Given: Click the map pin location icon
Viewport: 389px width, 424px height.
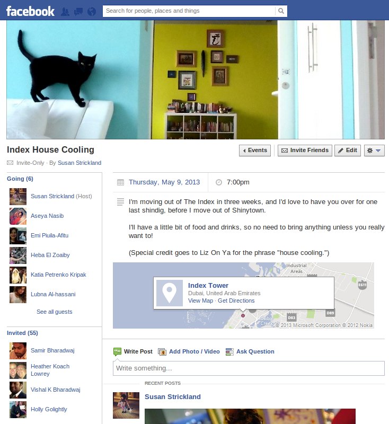Looking at the screenshot, I should click(x=170, y=293).
